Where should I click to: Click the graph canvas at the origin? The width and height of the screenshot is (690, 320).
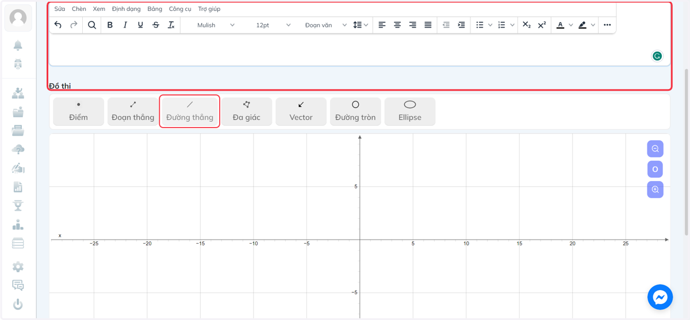click(x=360, y=240)
